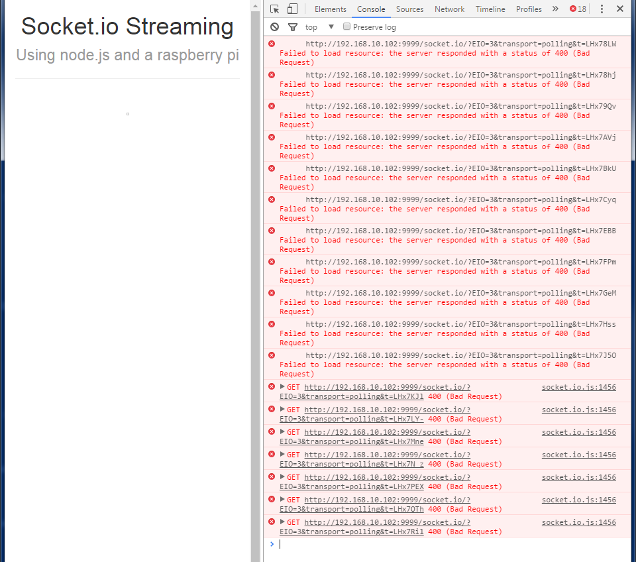Viewport: 636px width, 562px height.
Task: Click the URL ending t=LHx7AVj
Action: 461,137
